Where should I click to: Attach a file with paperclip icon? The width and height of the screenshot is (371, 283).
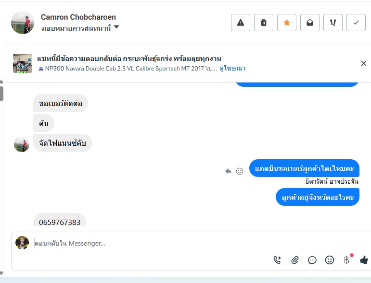point(295,260)
